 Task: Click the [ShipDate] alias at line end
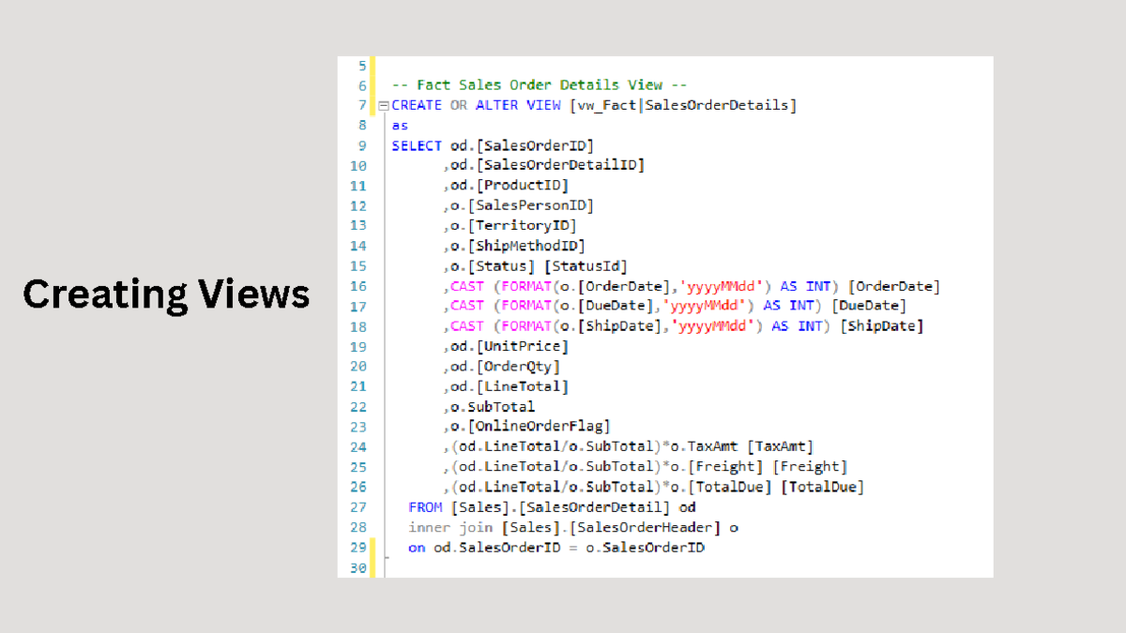[882, 326]
